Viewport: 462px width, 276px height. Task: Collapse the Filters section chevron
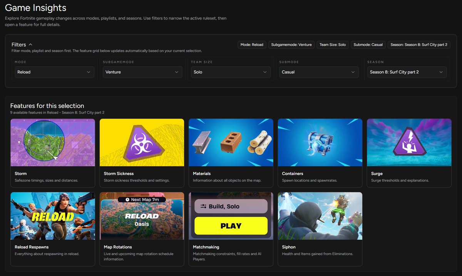(30, 45)
